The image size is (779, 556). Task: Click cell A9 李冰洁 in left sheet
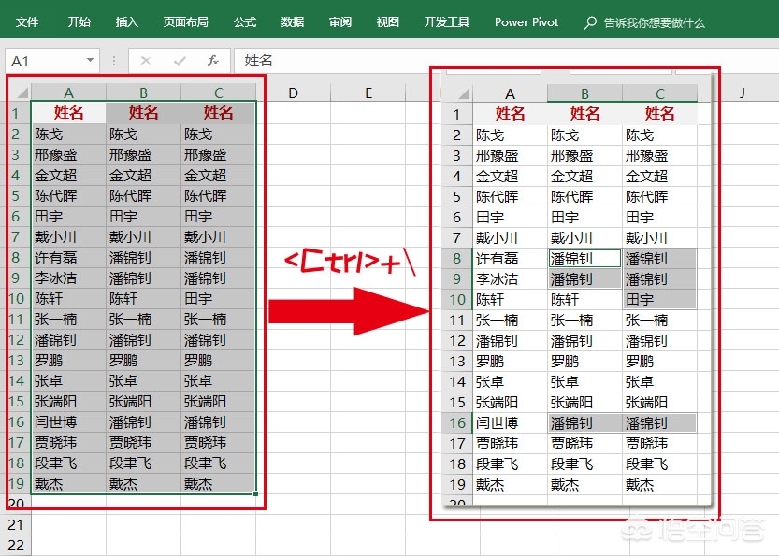coord(68,278)
